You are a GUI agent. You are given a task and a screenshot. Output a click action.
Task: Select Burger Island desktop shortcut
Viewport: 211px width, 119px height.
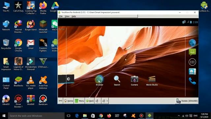coord(31,25)
